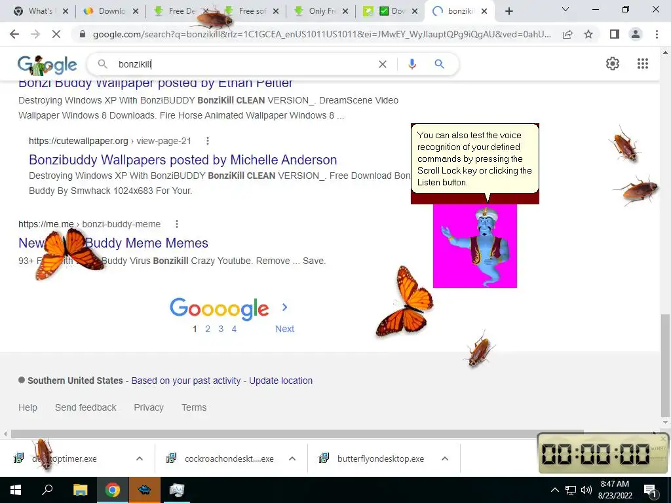Share this page via address bar icon
671x503 pixels.
pos(567,34)
